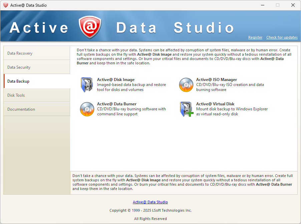This screenshot has width=301, height=224.
Task: Click the Active@ Data Burner title text
Action: point(117,104)
